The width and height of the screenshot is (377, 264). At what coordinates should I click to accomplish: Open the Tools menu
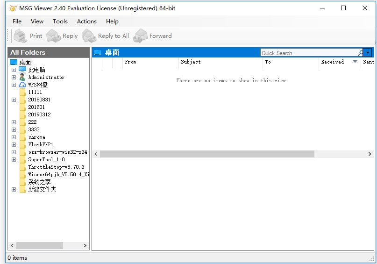tap(60, 21)
